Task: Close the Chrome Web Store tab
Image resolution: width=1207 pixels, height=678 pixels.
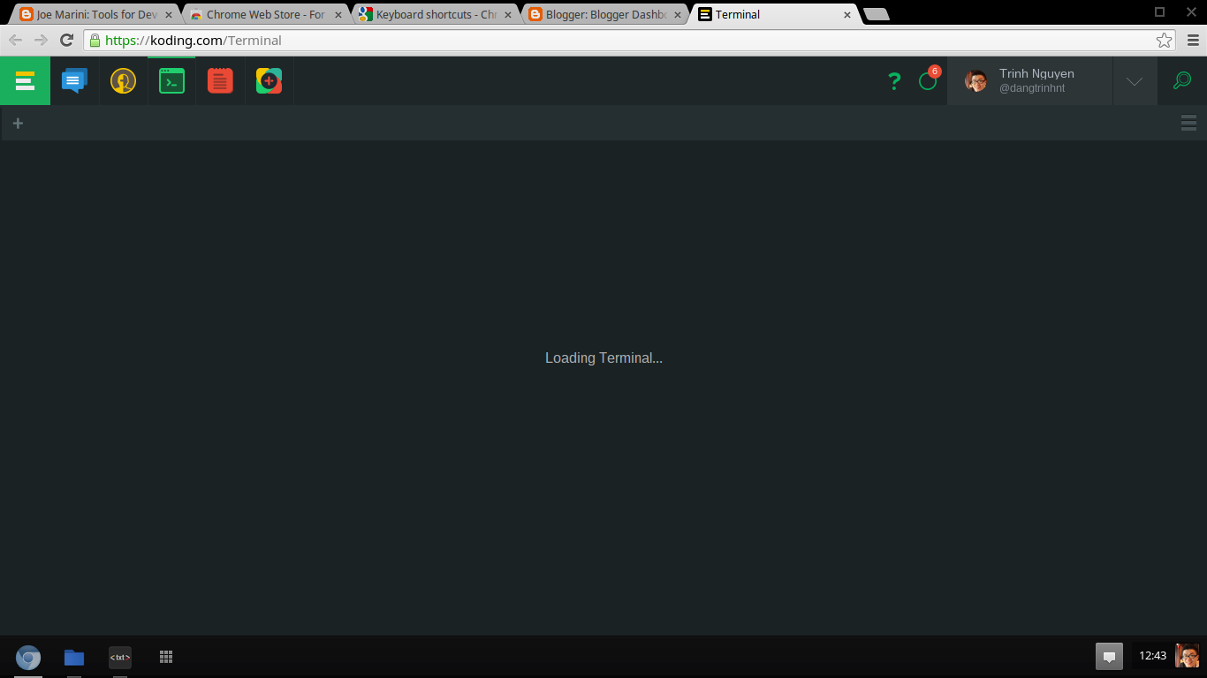Action: pyautogui.click(x=338, y=15)
